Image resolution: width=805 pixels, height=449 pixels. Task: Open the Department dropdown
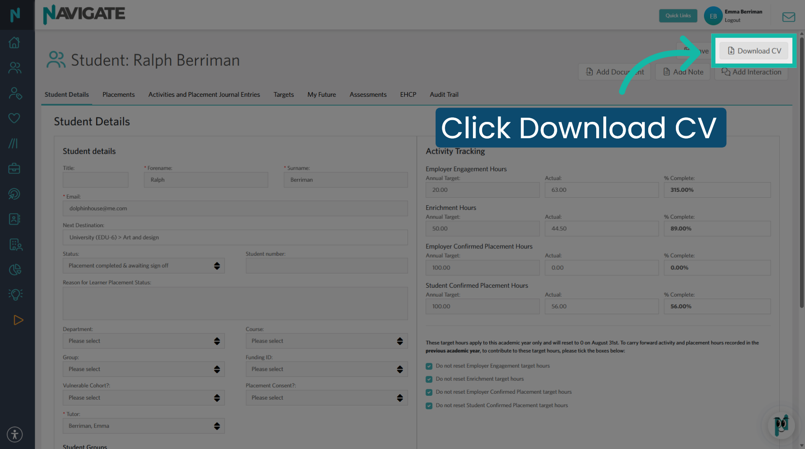[144, 341]
